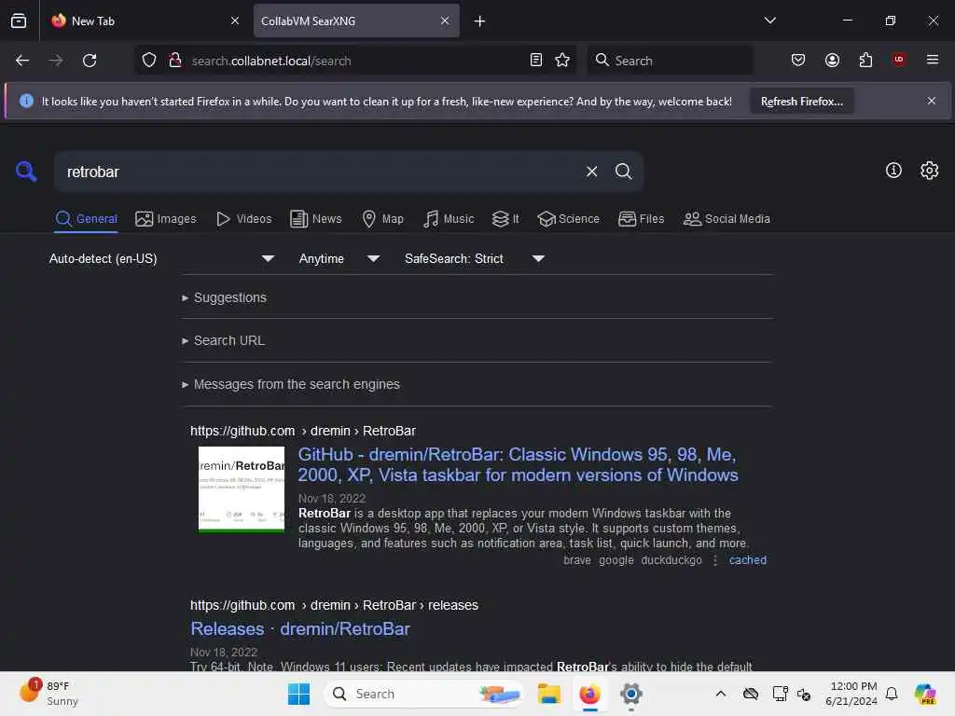
Task: Open uBlock Origin extension icon
Action: [899, 60]
